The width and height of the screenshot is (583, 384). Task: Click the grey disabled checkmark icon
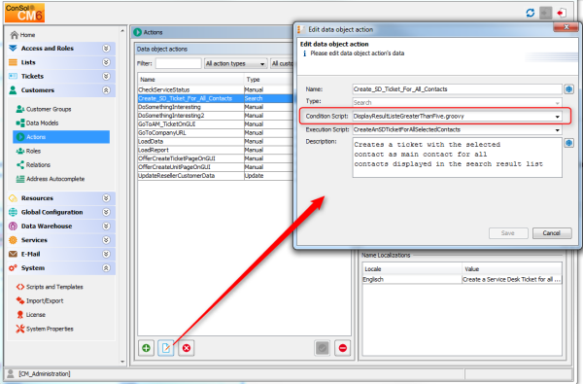[323, 348]
